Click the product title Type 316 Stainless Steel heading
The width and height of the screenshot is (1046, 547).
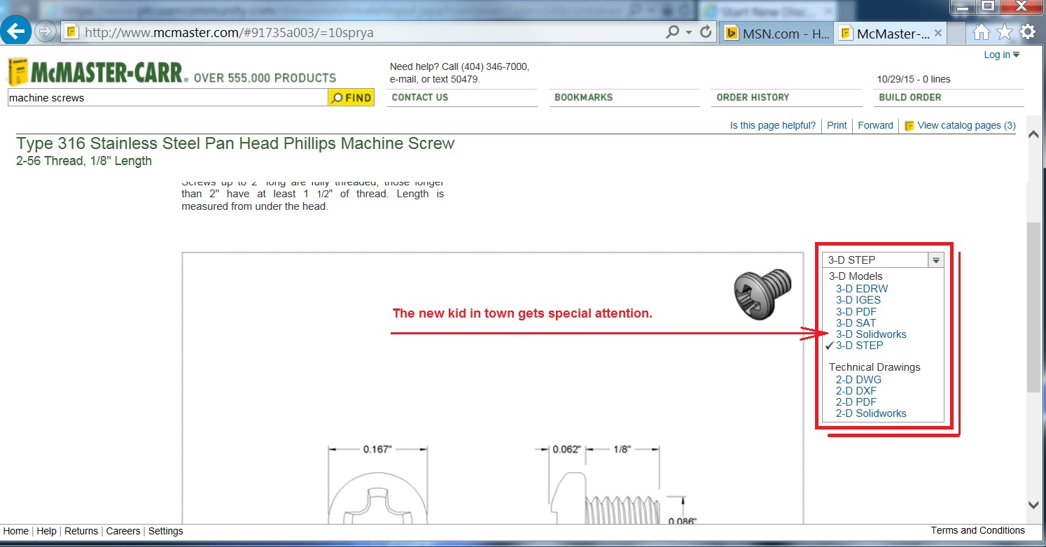point(236,143)
